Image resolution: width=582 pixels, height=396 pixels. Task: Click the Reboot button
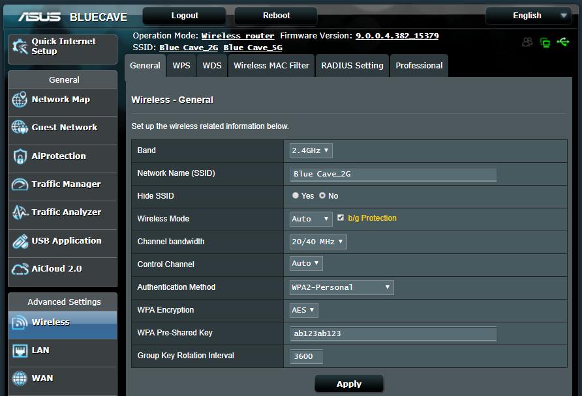point(276,16)
